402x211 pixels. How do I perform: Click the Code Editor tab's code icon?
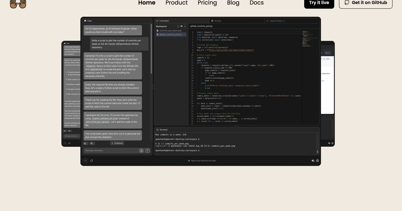(157, 21)
